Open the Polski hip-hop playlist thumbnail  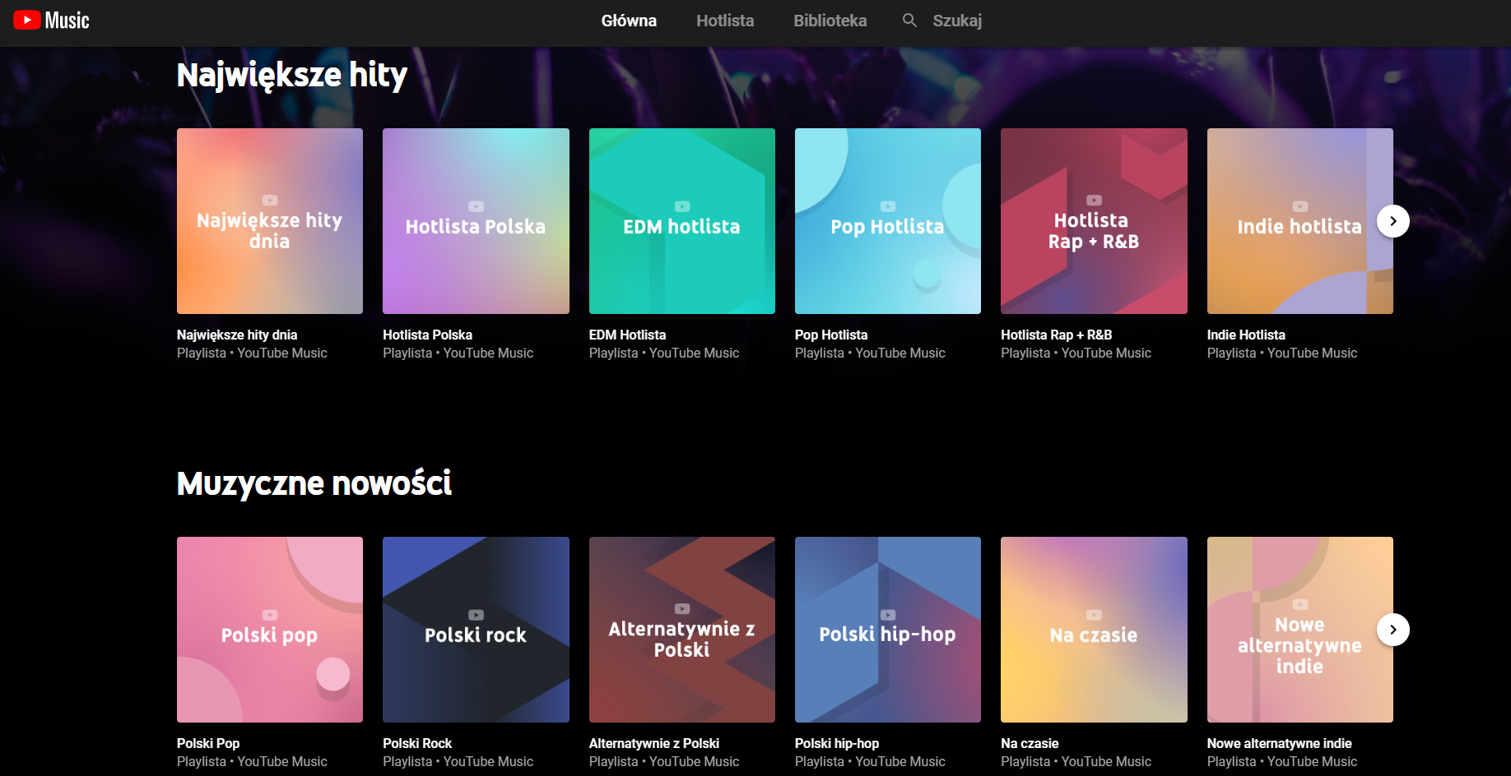[888, 630]
